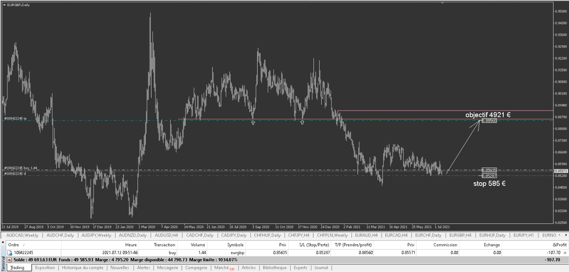Screen dimensions: 569x272
Task: Click the red balance summary icon
Action: click(x=9, y=260)
